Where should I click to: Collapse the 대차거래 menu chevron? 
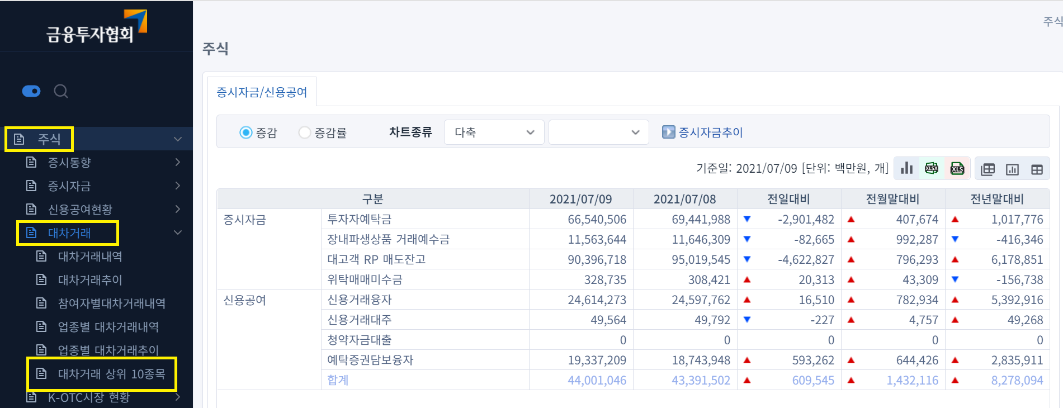pyautogui.click(x=177, y=233)
